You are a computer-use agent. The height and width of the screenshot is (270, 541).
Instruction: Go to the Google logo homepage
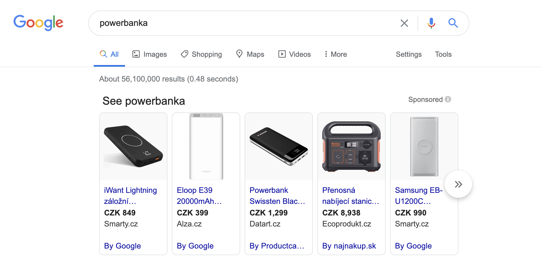[38, 23]
